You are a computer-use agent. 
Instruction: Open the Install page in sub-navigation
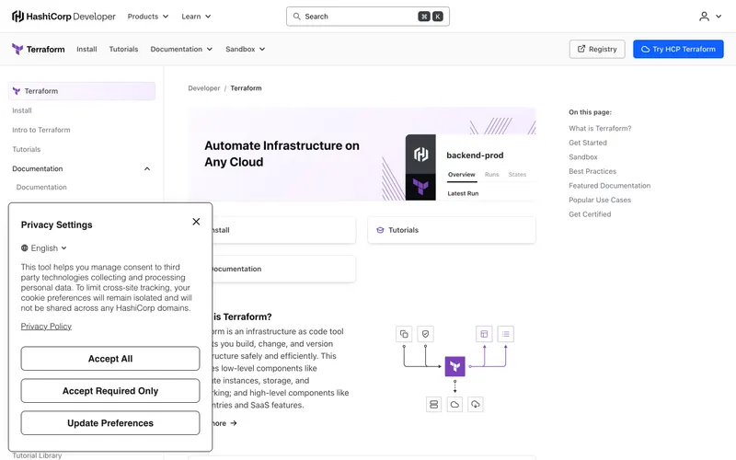[x=86, y=49]
